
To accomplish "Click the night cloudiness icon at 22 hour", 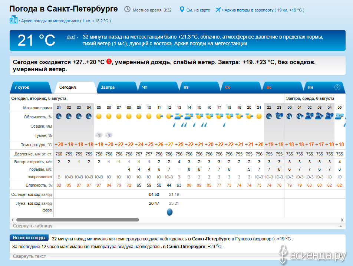I will (x=269, y=116).
